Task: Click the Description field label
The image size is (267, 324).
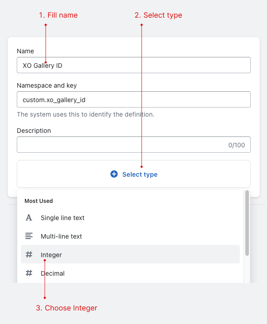Action: click(x=34, y=131)
